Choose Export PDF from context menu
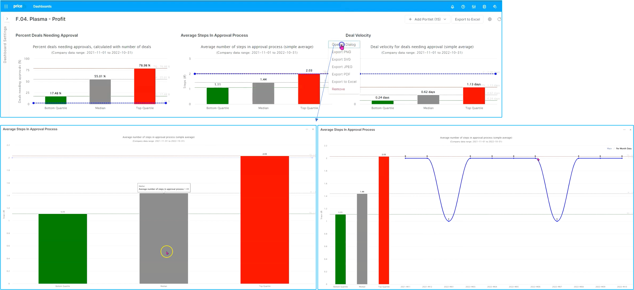Screen dimensions: 634x290 pyautogui.click(x=341, y=74)
